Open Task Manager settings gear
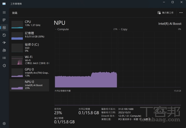The image size is (186, 128). tap(4, 124)
